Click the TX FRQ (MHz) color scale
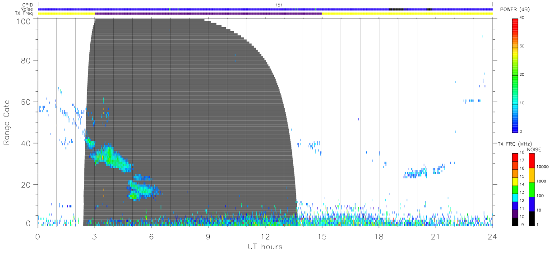Image resolution: width=554 pixels, height=256 pixels. [515, 189]
